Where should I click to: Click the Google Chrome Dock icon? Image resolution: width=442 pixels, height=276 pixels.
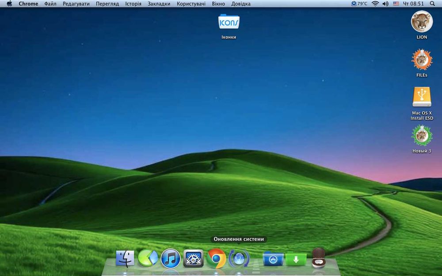coord(216,258)
